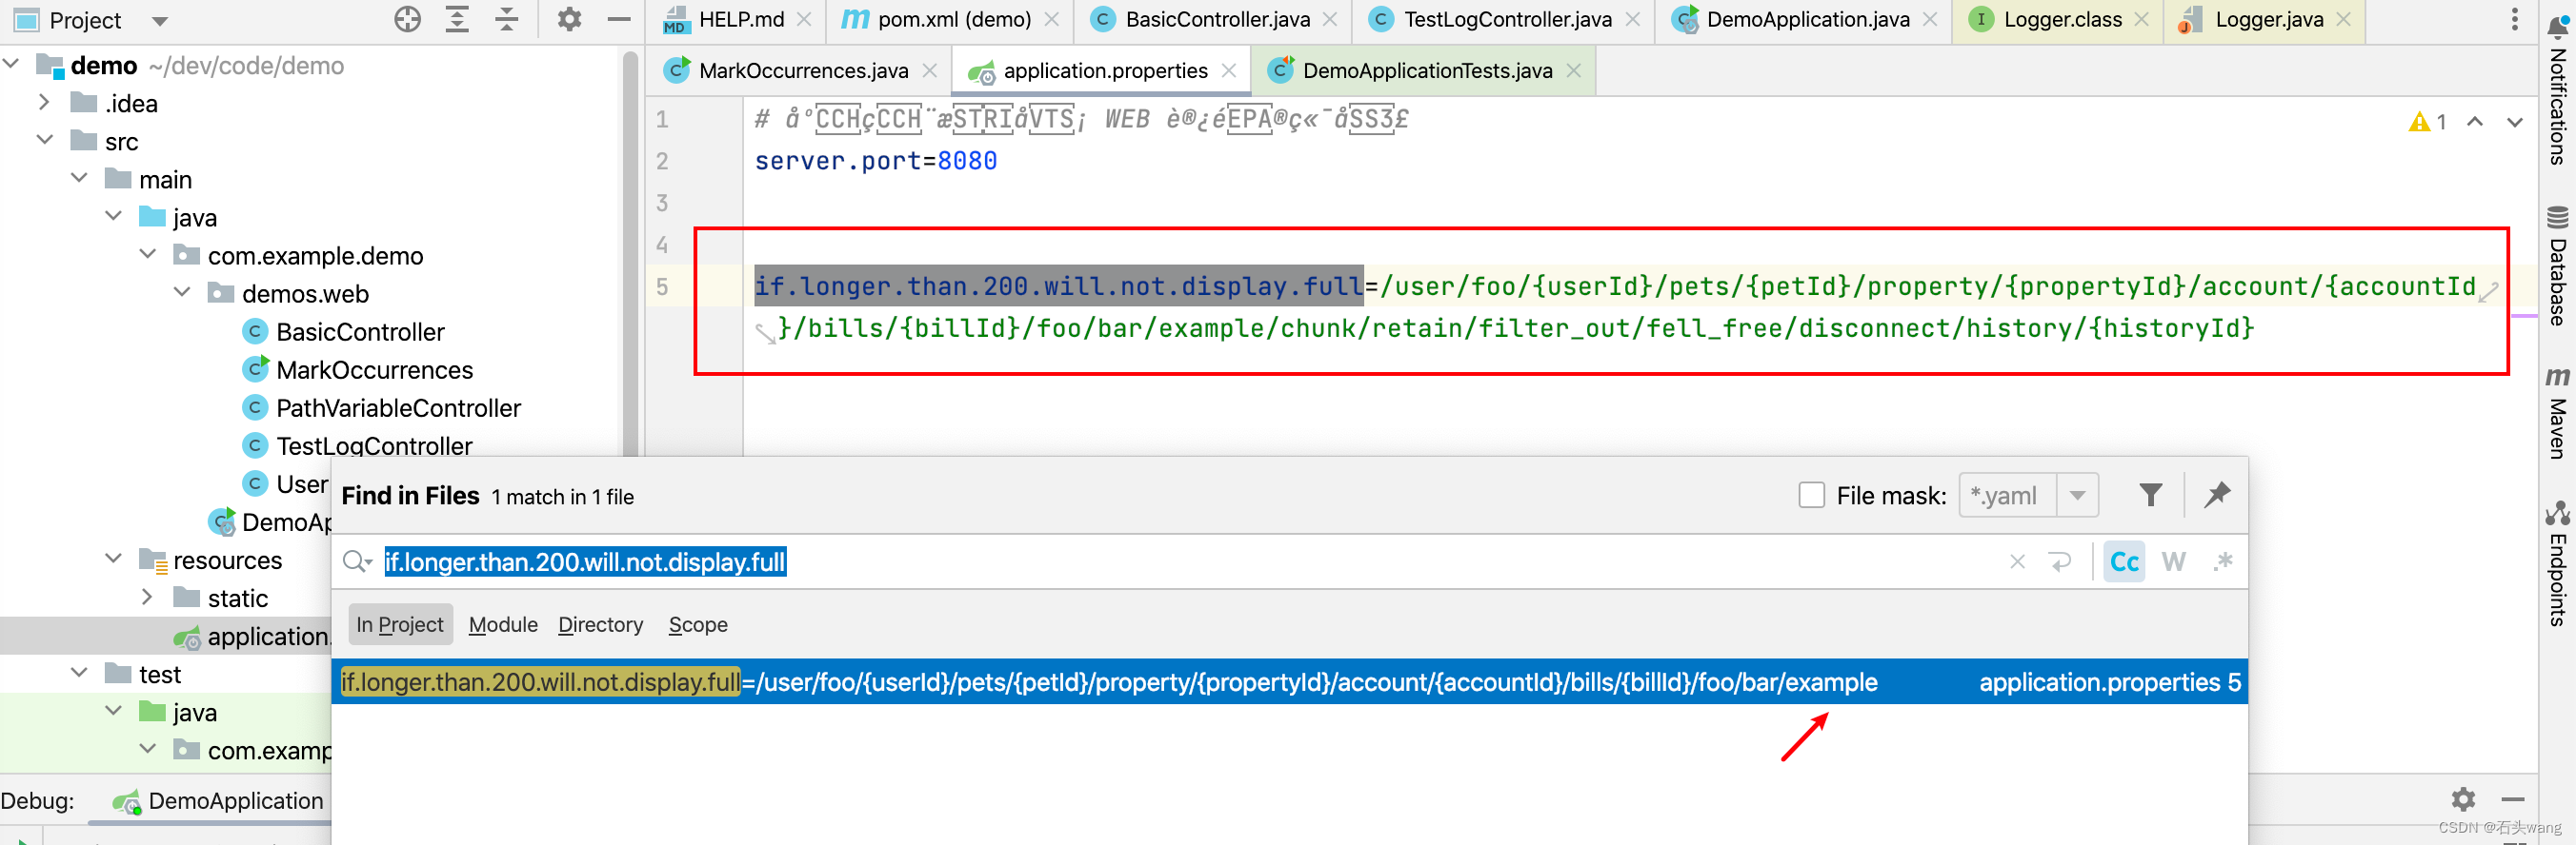Collapse the demo root folder

pyautogui.click(x=12, y=65)
